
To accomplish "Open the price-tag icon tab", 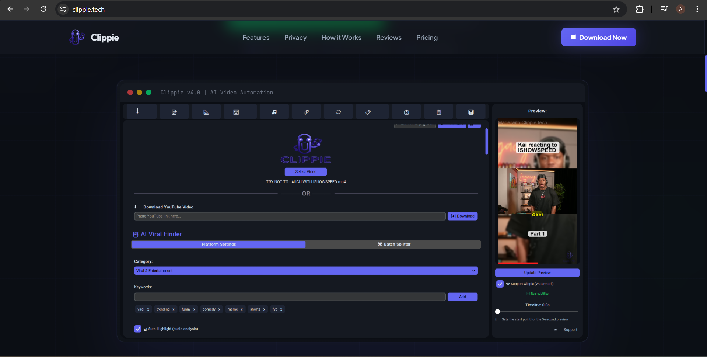I will (x=372, y=112).
